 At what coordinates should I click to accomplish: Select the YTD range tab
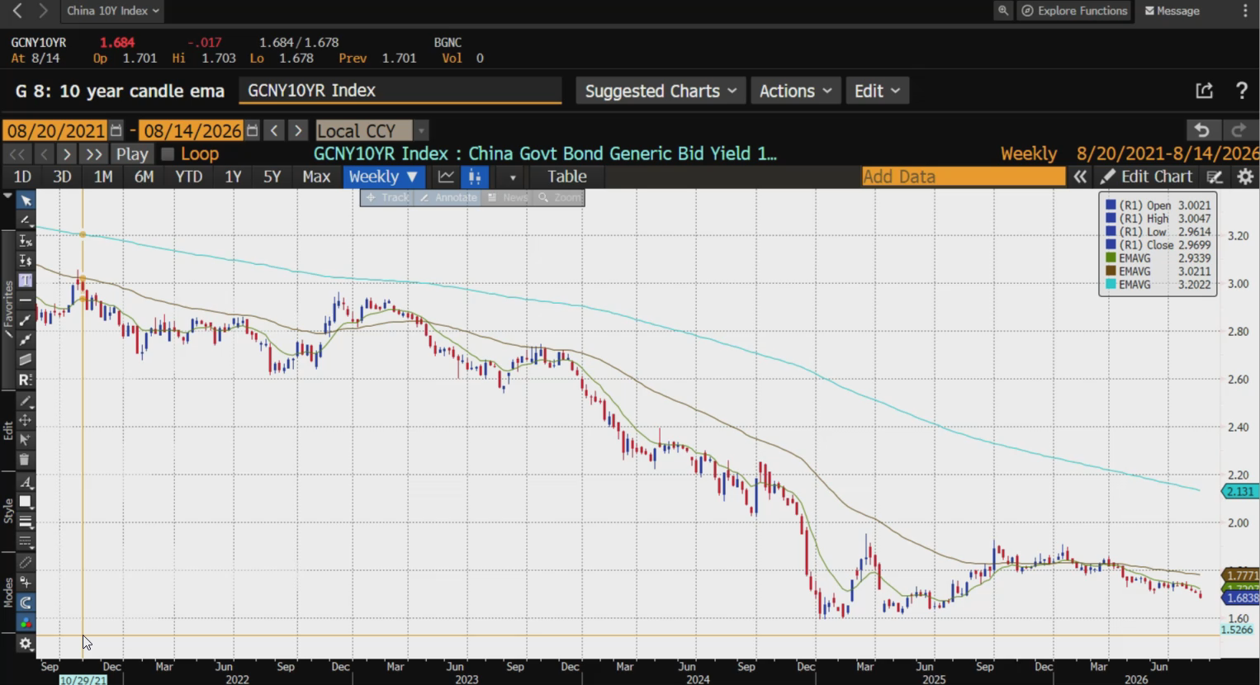click(189, 177)
